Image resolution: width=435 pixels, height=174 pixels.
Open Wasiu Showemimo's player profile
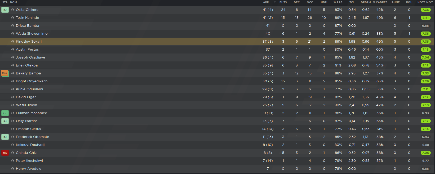[32, 34]
